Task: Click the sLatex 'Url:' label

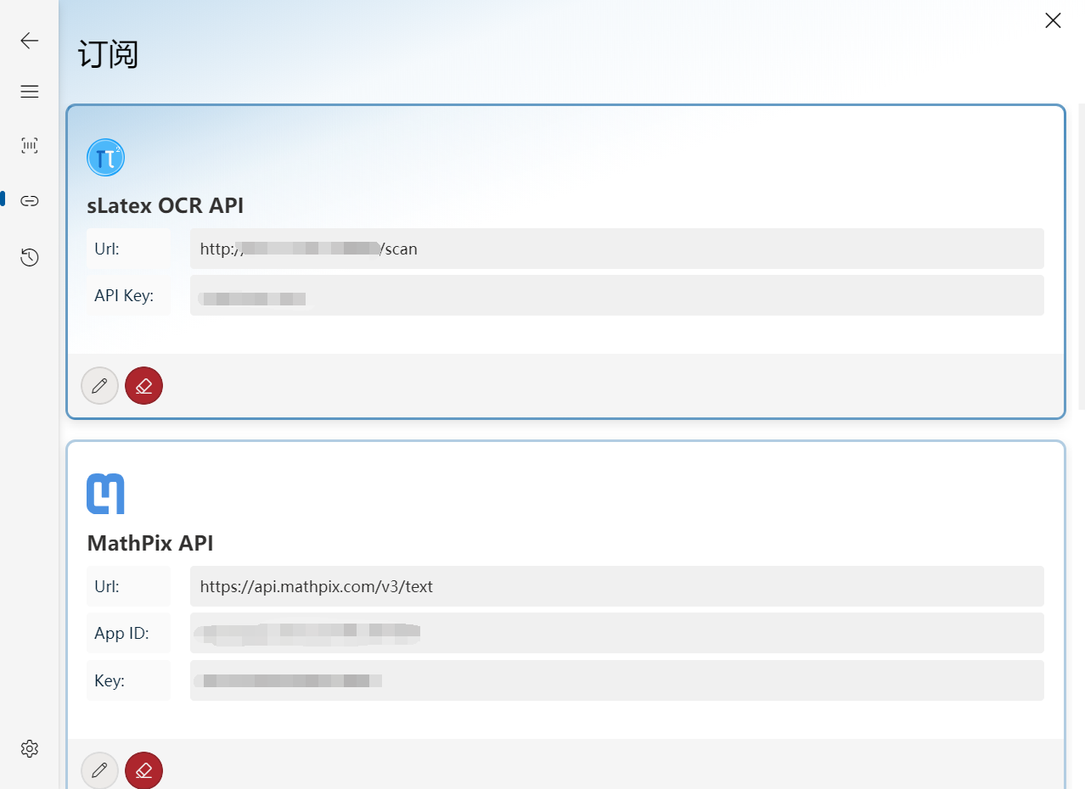Action: tap(107, 249)
